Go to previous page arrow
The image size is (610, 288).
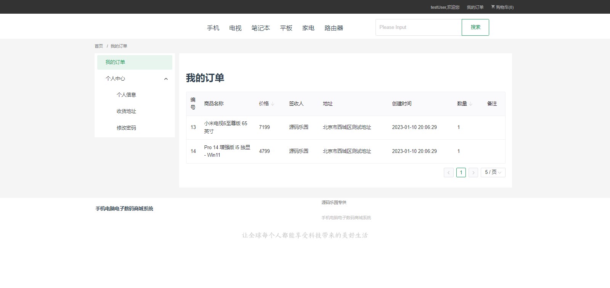[449, 173]
